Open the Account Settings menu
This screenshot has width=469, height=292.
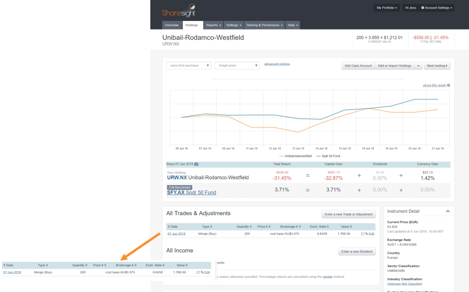437,8
